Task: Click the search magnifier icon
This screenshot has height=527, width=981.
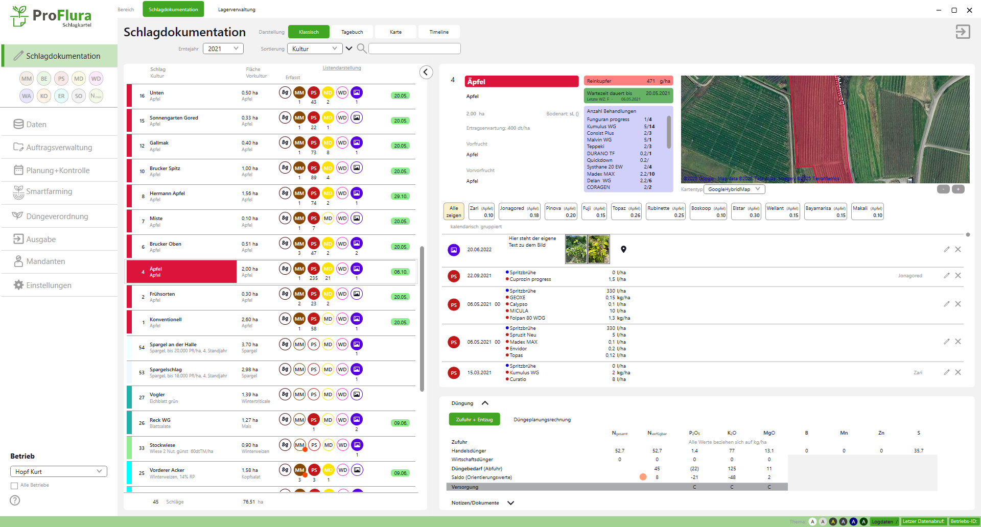Action: (x=361, y=49)
